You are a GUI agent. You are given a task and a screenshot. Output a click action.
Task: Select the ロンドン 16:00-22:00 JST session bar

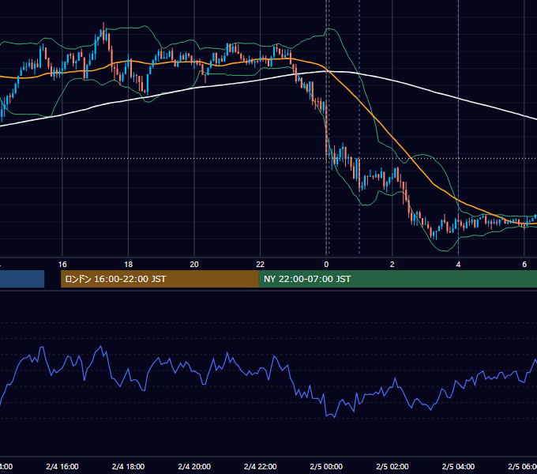tap(160, 279)
